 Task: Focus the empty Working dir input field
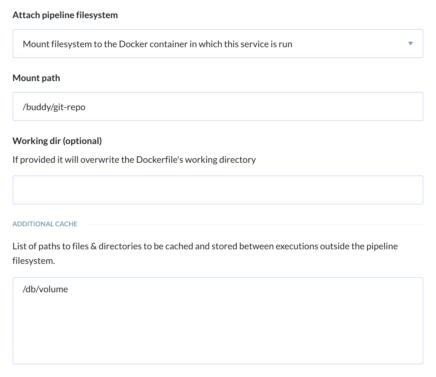(x=218, y=190)
